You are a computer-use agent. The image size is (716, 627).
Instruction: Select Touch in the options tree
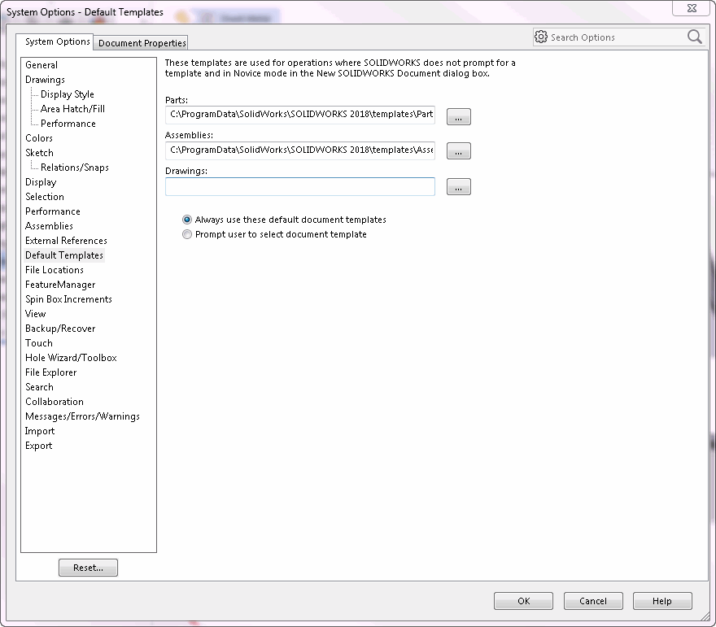[x=39, y=342]
